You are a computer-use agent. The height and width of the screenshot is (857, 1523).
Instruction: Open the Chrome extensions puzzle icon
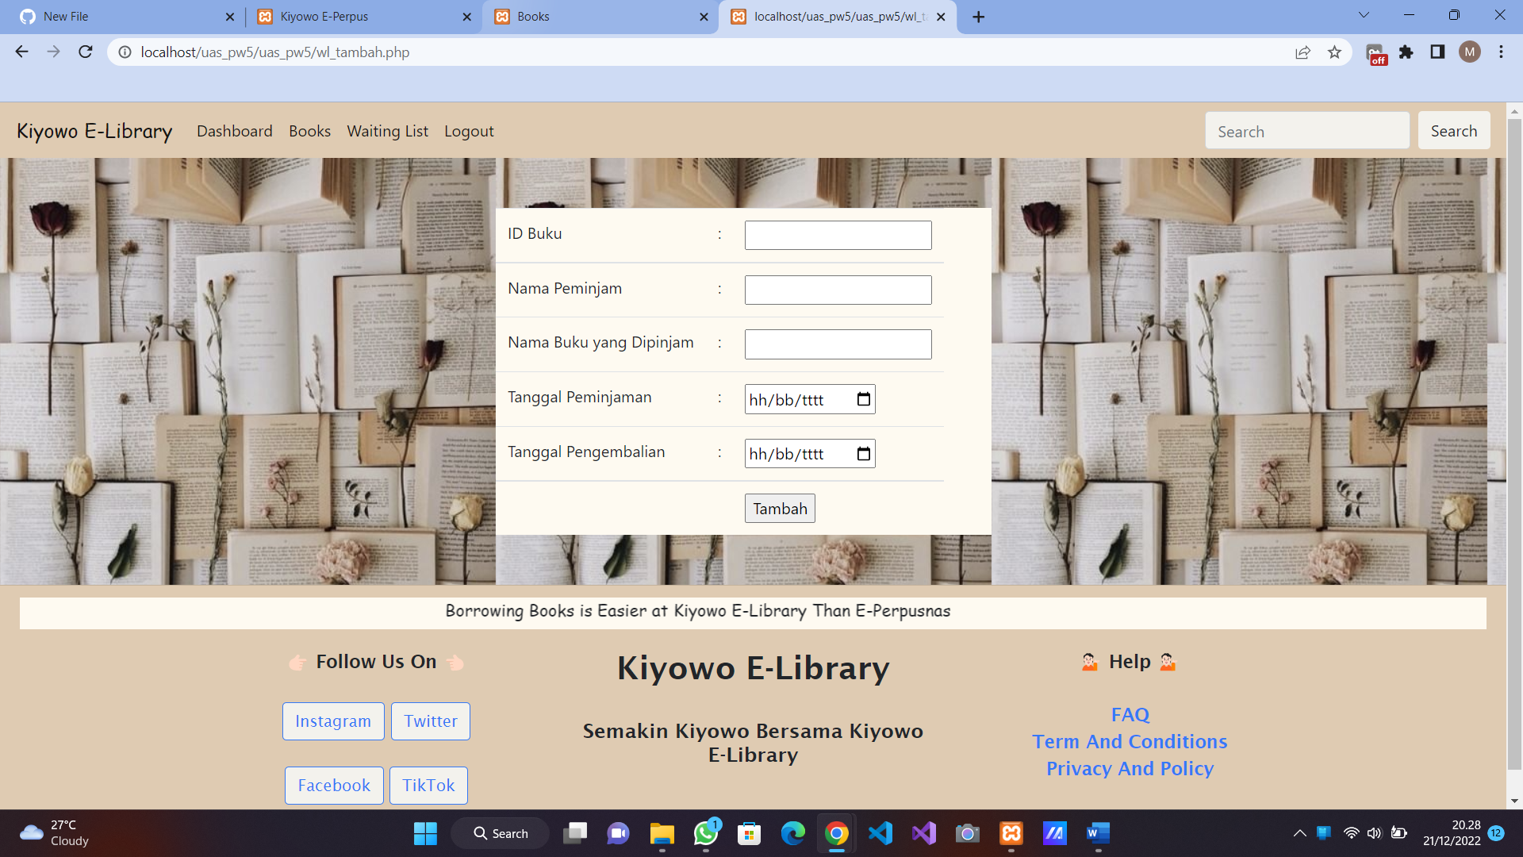coord(1406,52)
